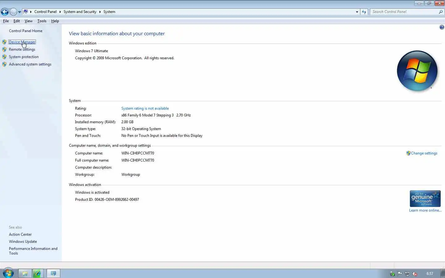Click the Forward navigation arrow button
Image resolution: width=445 pixels, height=278 pixels.
click(x=13, y=12)
